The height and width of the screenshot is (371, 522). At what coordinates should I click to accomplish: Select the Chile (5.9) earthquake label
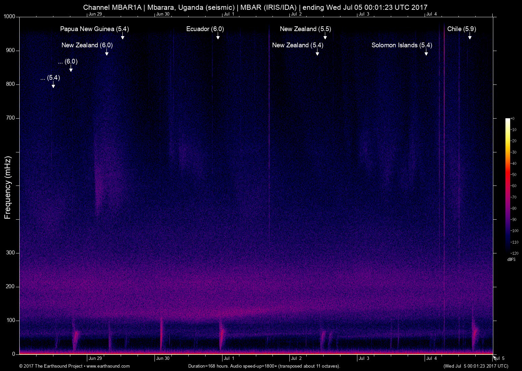461,29
